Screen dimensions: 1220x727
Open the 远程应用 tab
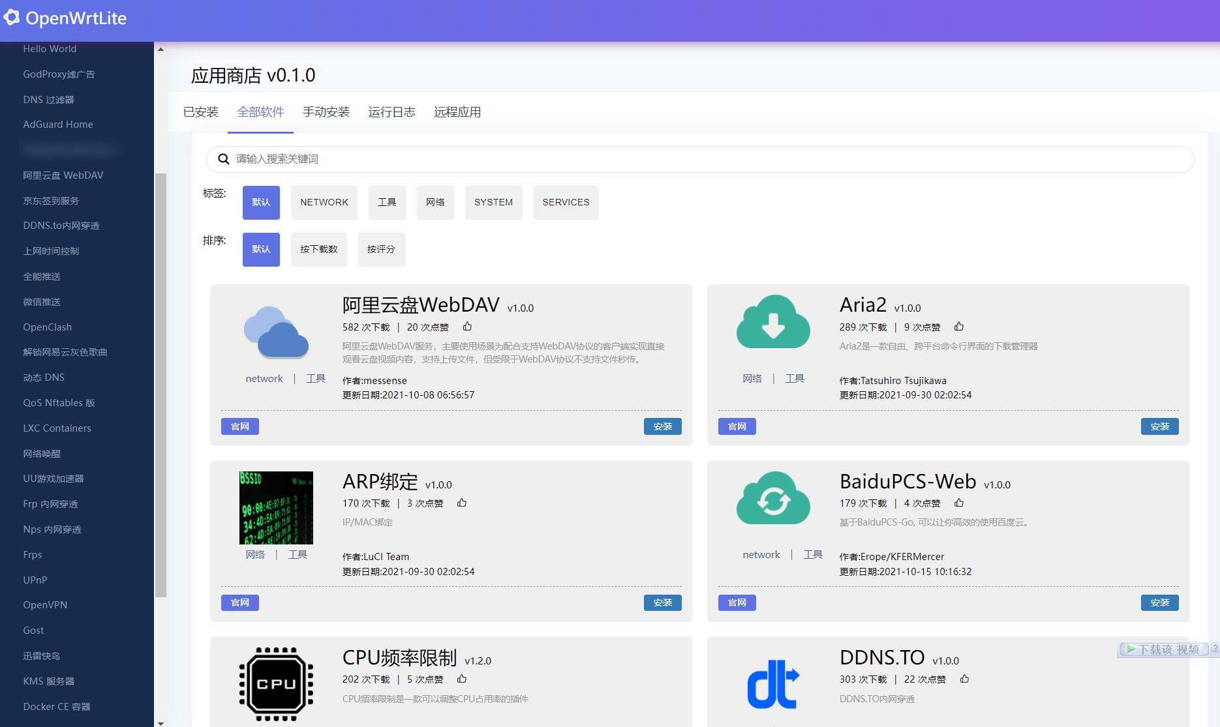point(457,112)
